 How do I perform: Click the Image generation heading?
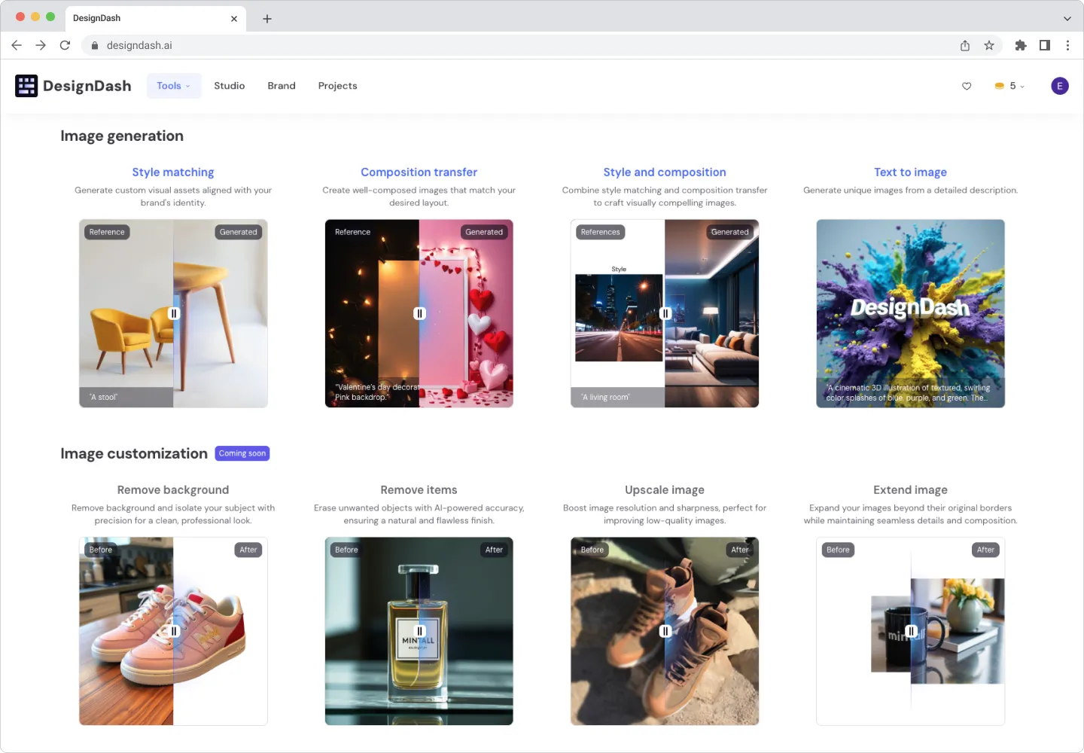tap(122, 136)
